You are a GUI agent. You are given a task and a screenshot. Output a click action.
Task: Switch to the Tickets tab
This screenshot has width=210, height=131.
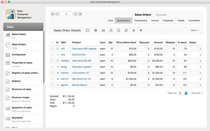[x=181, y=20]
